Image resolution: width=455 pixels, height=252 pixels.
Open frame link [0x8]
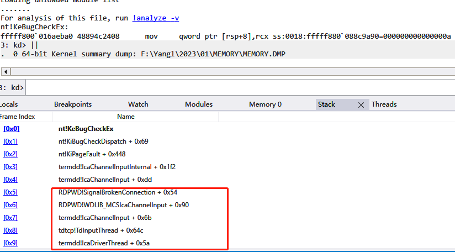coord(10,231)
